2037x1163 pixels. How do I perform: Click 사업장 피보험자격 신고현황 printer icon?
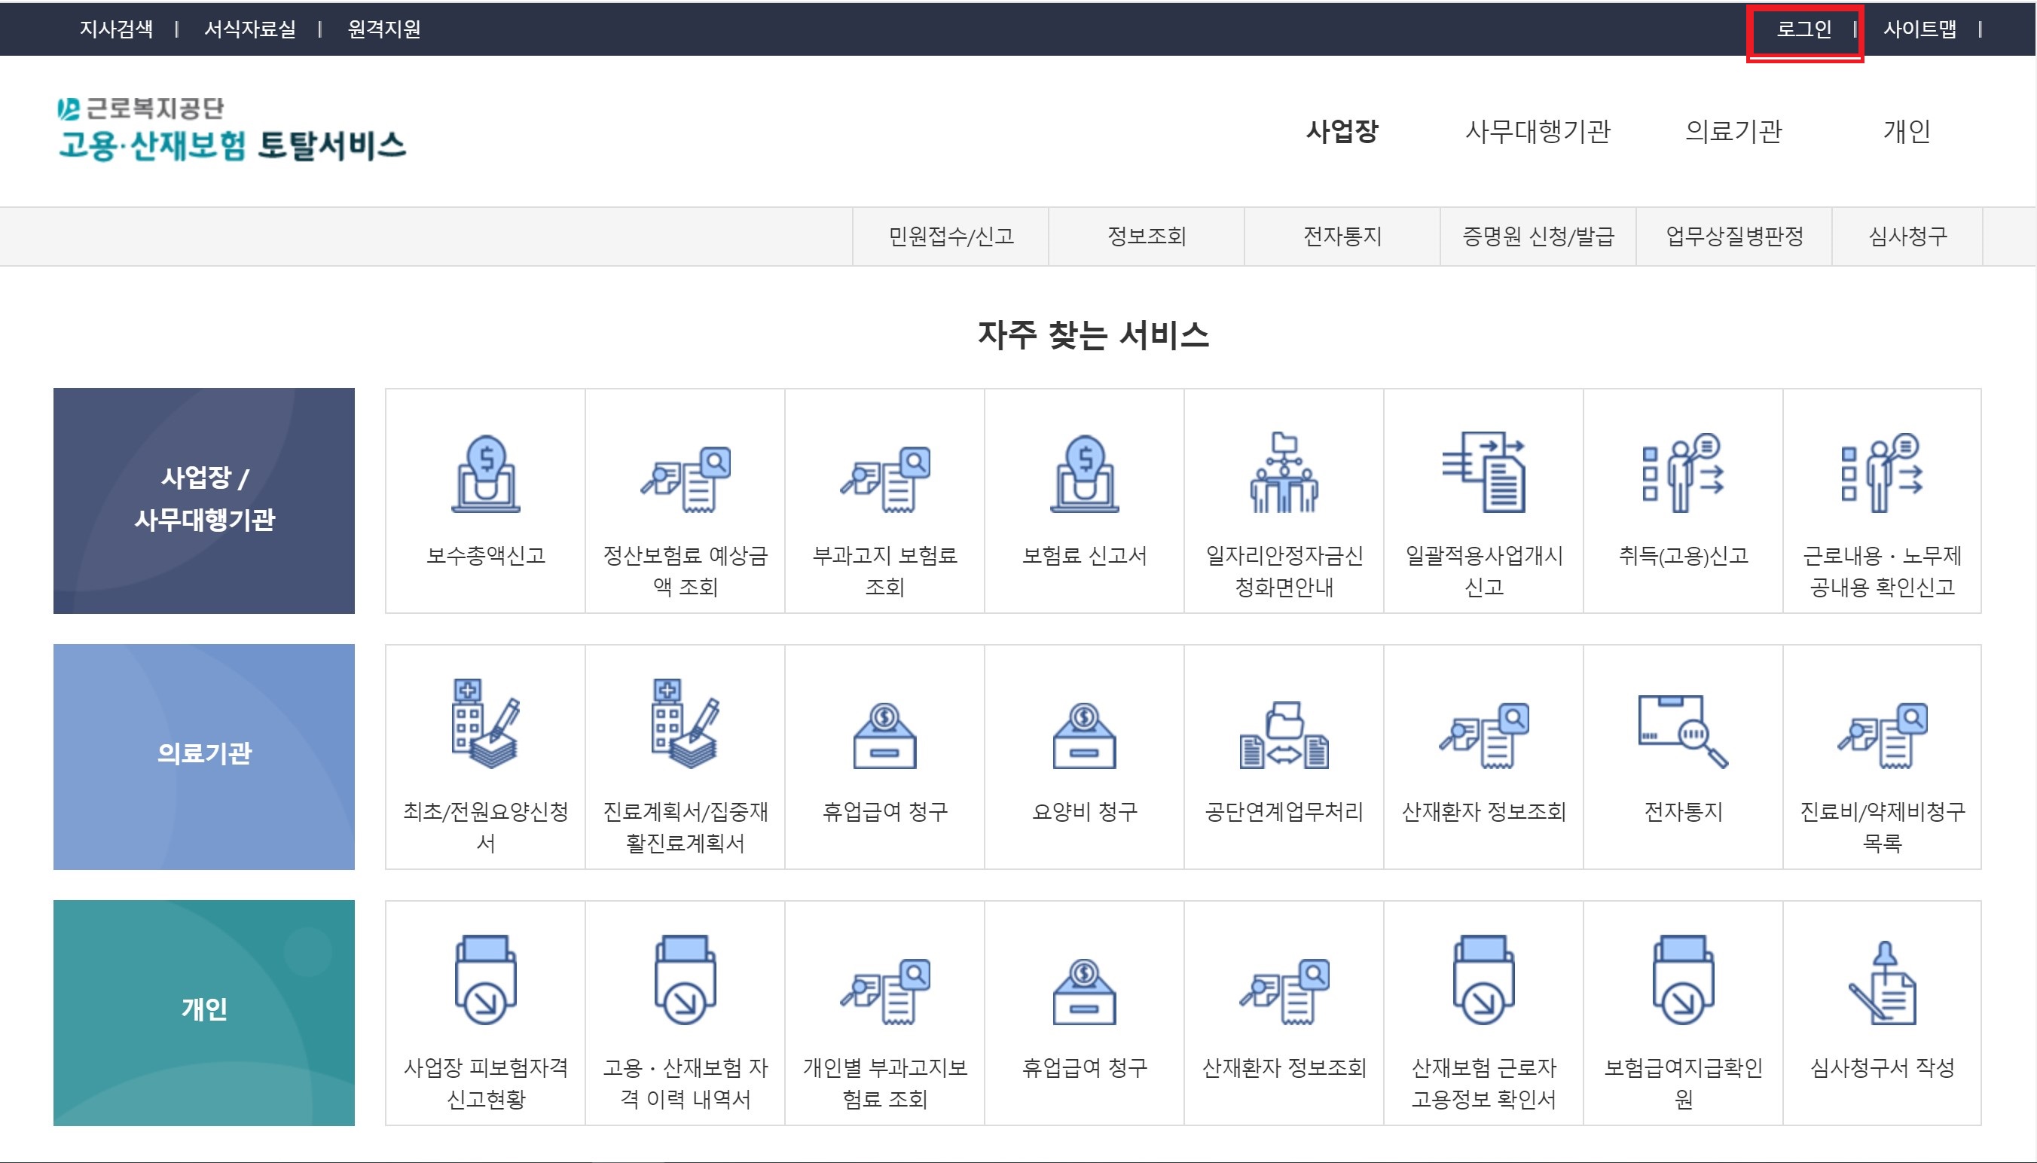pos(485,980)
